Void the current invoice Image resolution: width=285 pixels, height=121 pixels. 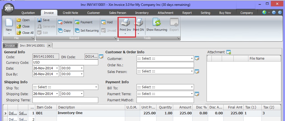(107, 22)
